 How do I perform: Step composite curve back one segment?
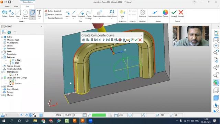click(100, 40)
